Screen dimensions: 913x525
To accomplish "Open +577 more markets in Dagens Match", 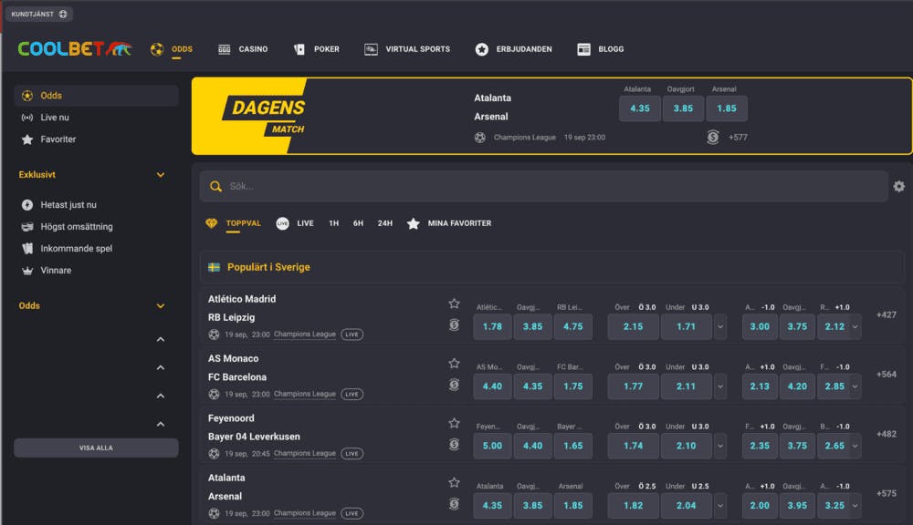I will coord(737,138).
